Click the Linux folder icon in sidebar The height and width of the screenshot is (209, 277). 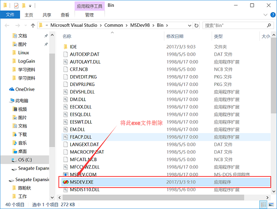click(x=14, y=53)
